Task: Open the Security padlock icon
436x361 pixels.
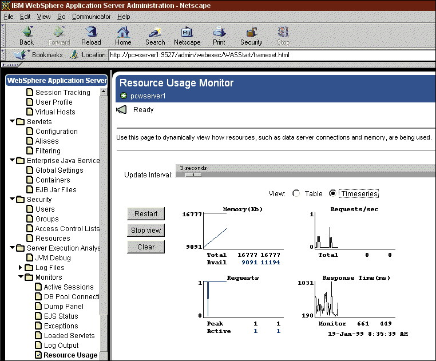Action: [x=251, y=32]
